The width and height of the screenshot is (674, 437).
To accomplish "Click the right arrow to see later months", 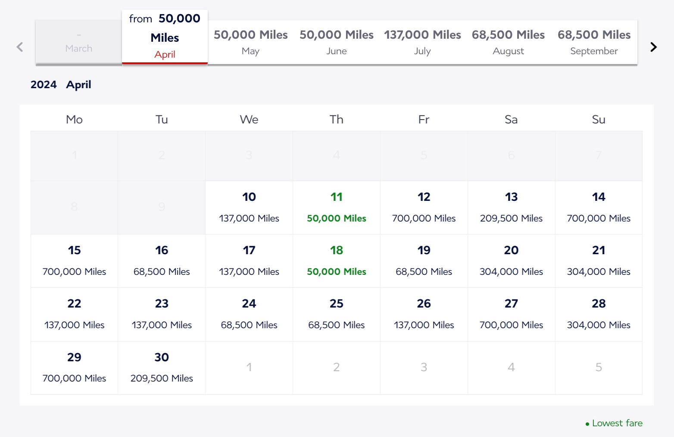I will 654,46.
